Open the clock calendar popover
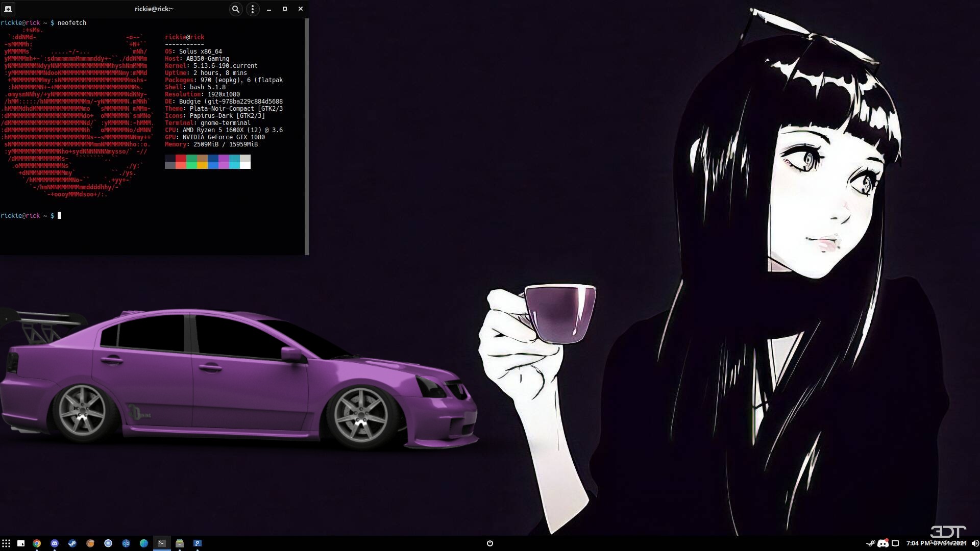The height and width of the screenshot is (551, 980). (936, 543)
